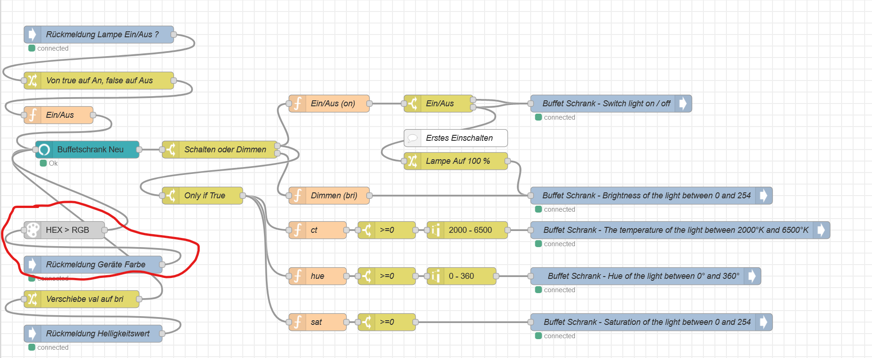Click the output arrow icon on the Saturation node
The height and width of the screenshot is (358, 872).
point(764,322)
